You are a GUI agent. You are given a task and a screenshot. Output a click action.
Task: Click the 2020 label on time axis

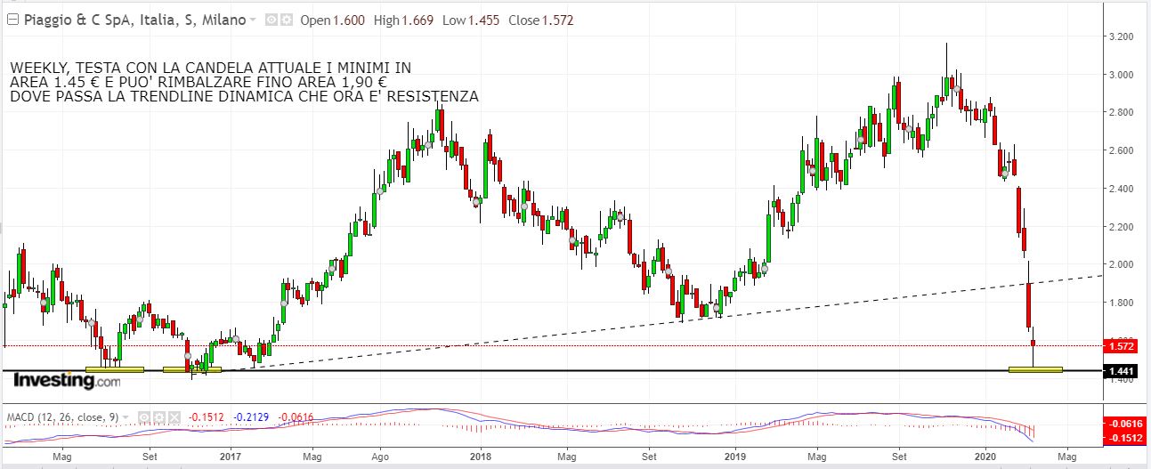[986, 456]
